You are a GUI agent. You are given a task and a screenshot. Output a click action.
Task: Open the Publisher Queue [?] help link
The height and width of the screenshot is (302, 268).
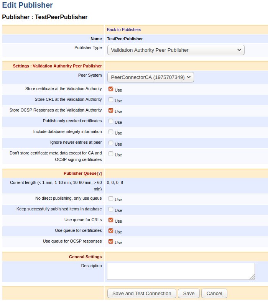99,173
